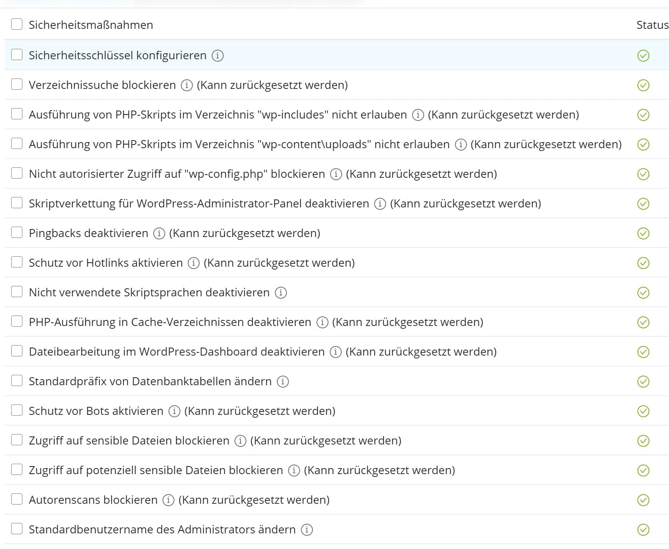Show info for Skriptverkettung deaktivieren
The width and height of the screenshot is (669, 549).
click(380, 203)
